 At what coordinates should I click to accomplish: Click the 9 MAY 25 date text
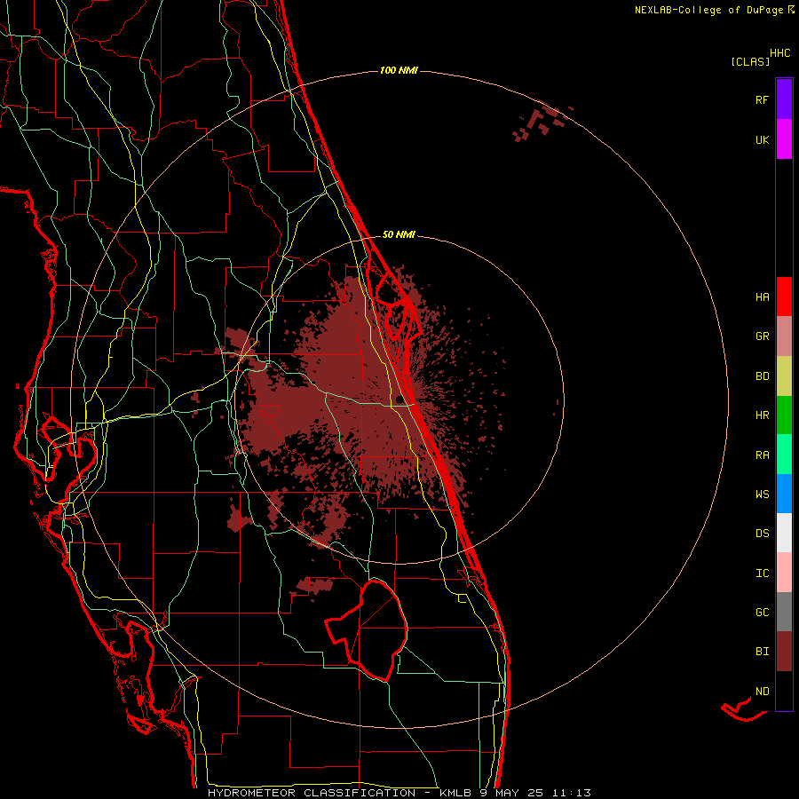512,793
